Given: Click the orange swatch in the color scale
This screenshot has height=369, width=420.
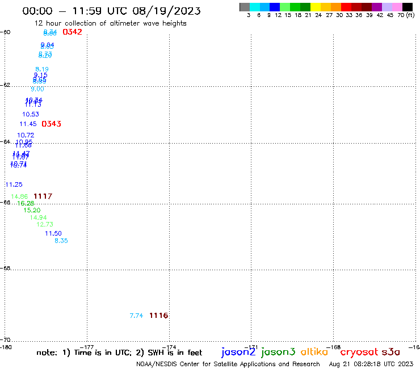Looking at the screenshot, I should [x=336, y=7].
